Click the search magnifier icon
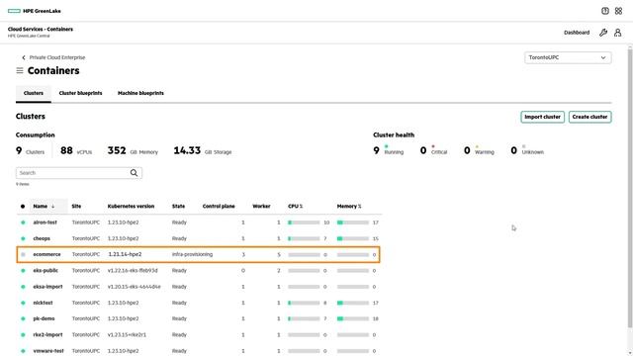The image size is (633, 356). coord(134,173)
